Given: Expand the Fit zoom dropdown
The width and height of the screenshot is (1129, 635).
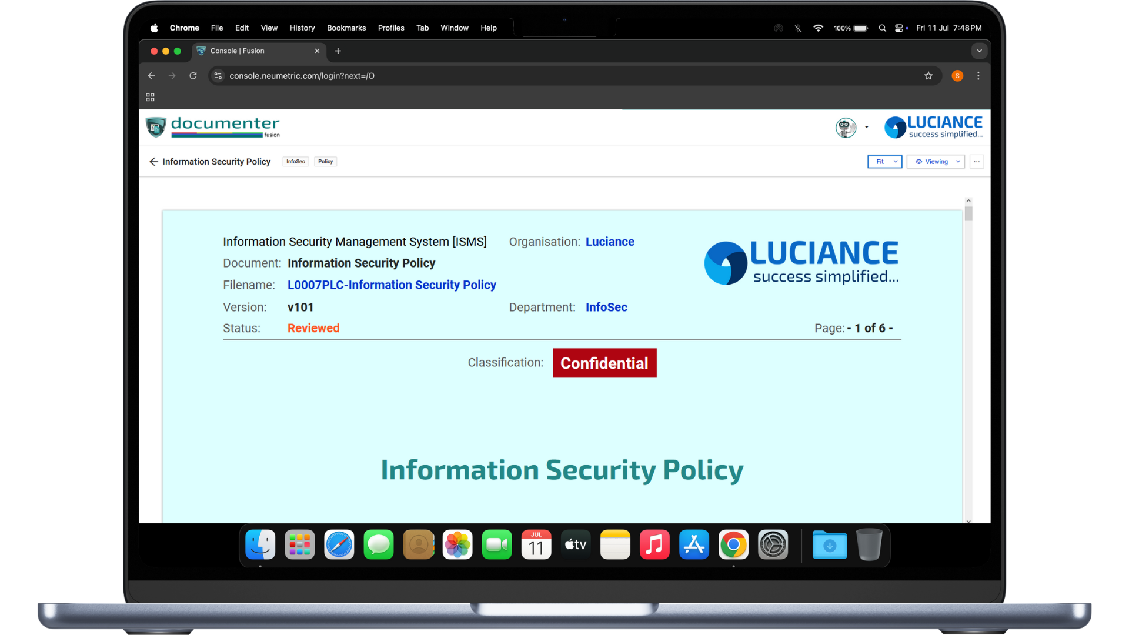Looking at the screenshot, I should (884, 162).
